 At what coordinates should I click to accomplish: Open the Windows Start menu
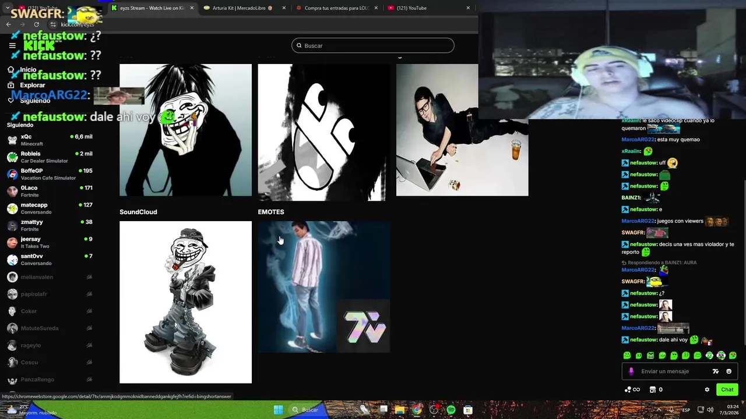tap(279, 410)
